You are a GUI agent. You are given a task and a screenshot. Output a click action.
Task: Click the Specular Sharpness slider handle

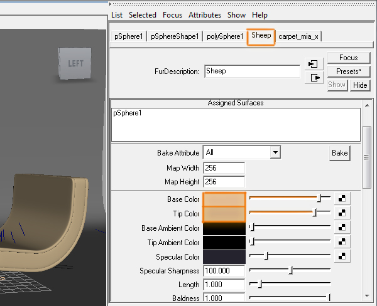pos(291,270)
